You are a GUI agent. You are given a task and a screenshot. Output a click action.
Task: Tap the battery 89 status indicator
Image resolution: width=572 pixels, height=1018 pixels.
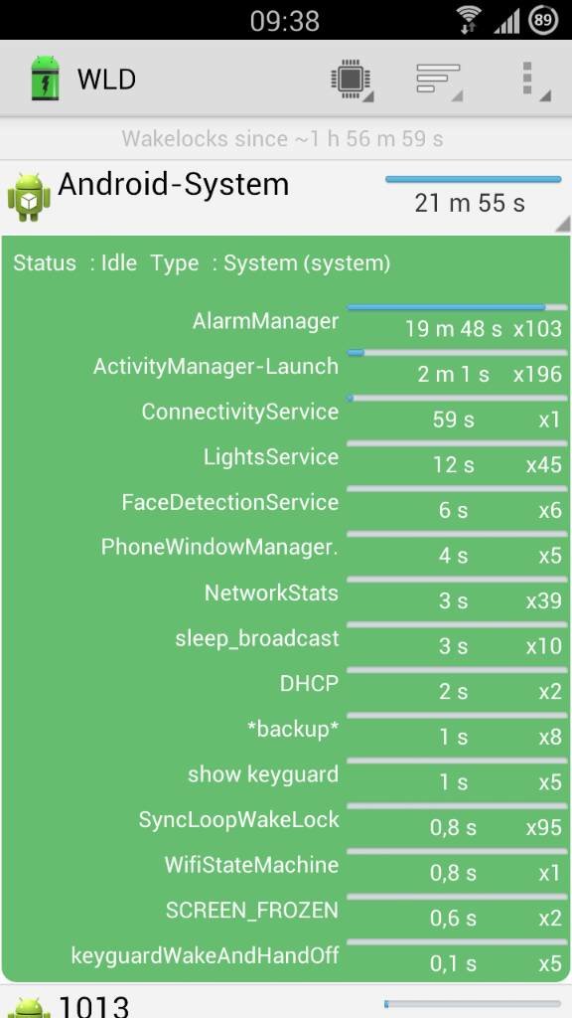point(543,20)
